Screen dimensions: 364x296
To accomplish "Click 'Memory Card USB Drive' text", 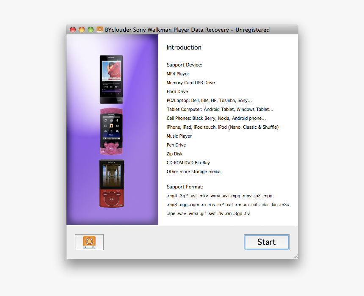I will click(x=190, y=83).
